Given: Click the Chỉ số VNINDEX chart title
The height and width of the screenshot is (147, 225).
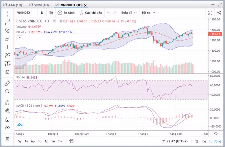Looking at the screenshot, I should (x=32, y=21).
